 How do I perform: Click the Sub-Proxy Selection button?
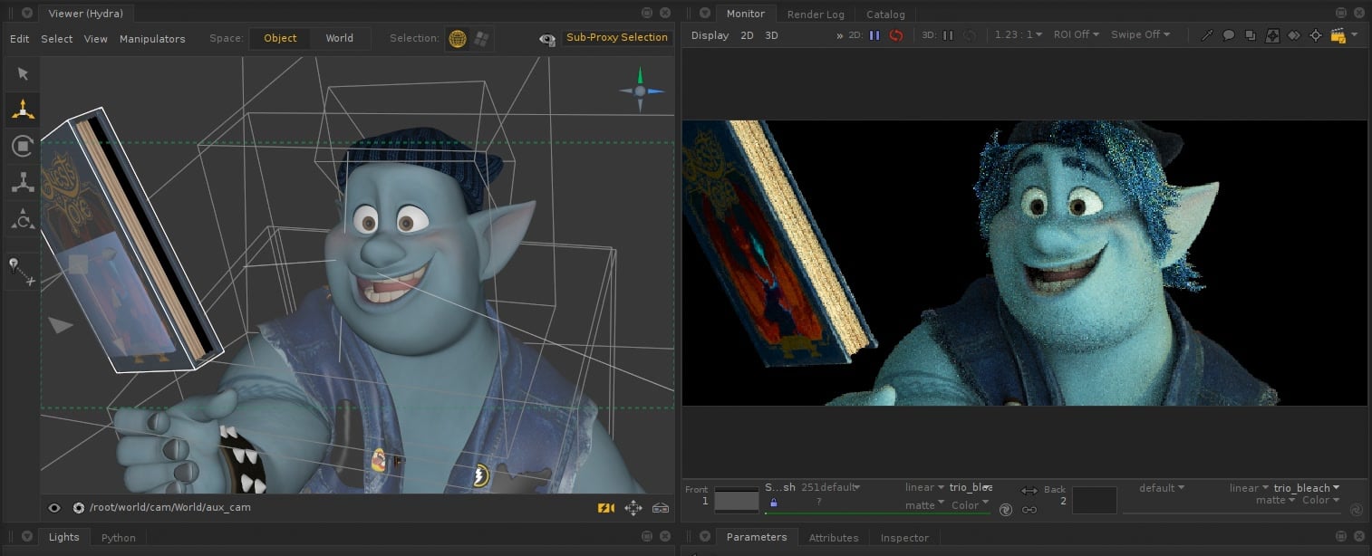[616, 38]
